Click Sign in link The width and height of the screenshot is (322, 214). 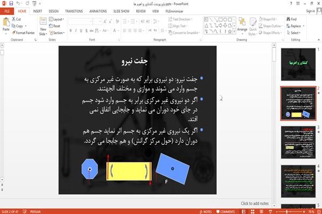(311, 11)
